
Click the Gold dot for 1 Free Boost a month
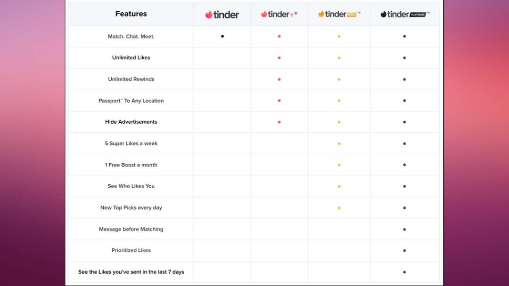[339, 165]
